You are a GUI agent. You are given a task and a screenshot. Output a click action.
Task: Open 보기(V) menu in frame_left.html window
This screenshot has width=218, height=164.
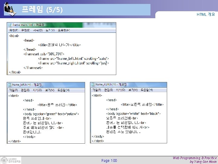pyautogui.click(x=50, y=90)
